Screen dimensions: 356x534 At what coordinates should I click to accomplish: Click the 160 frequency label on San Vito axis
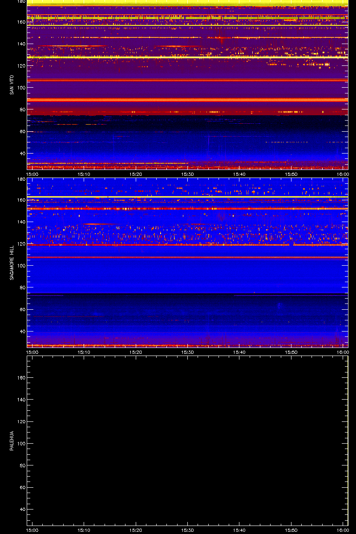(20, 22)
